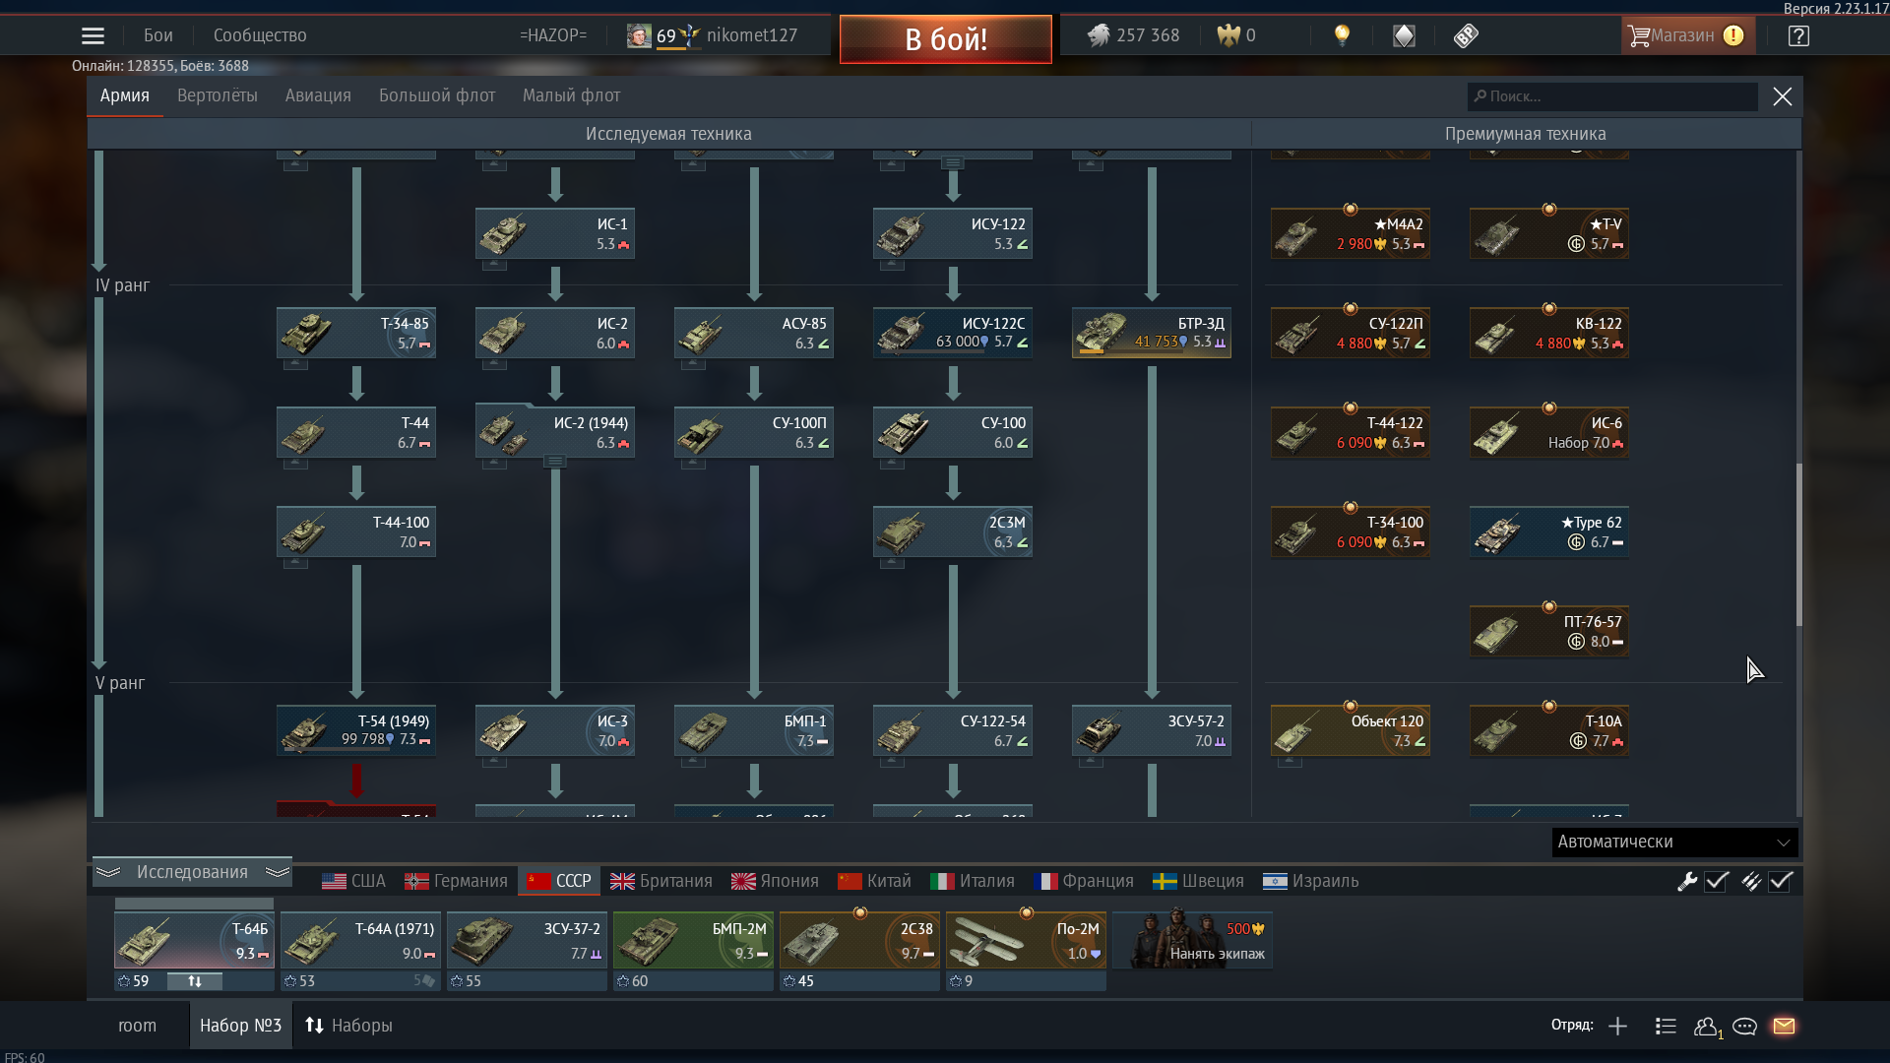Click the В бой! battle button
Image resolution: width=1890 pixels, height=1063 pixels.
tap(945, 39)
